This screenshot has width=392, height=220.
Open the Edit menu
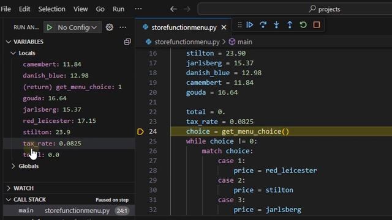pyautogui.click(x=24, y=9)
